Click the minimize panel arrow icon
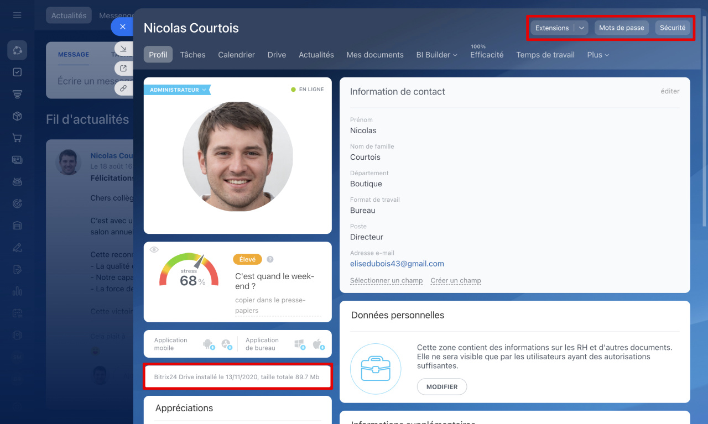Screen dimensions: 708x424 pos(123,49)
